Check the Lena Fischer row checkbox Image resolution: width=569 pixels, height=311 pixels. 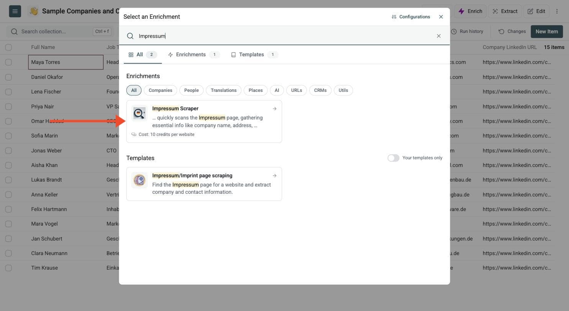pos(8,92)
